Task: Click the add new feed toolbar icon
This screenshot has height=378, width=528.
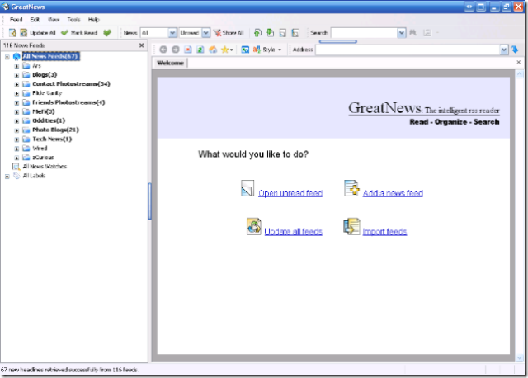Action: point(12,33)
